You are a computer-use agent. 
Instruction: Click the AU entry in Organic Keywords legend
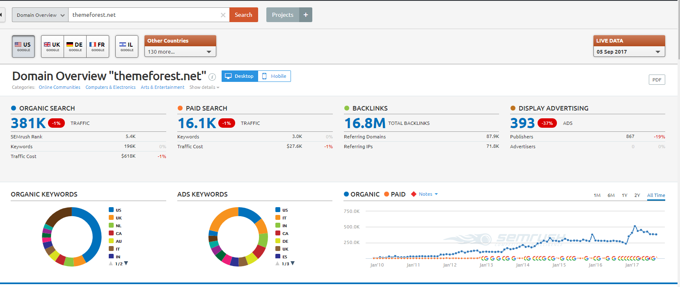click(115, 241)
